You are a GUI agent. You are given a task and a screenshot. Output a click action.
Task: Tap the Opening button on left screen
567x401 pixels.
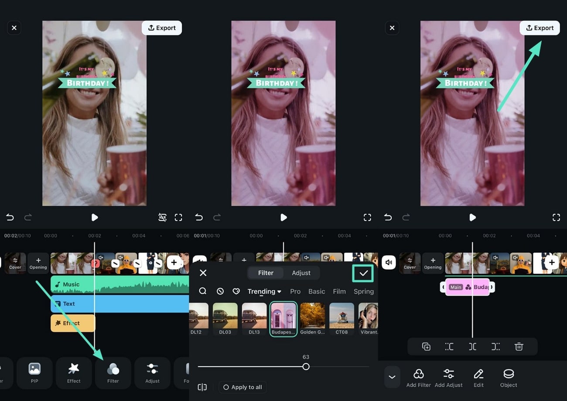[x=38, y=263]
